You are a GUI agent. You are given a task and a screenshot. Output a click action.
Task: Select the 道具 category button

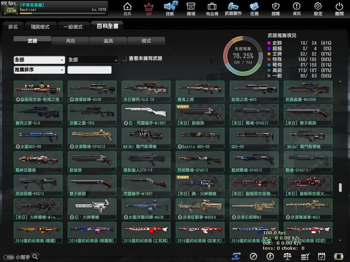tap(108, 41)
